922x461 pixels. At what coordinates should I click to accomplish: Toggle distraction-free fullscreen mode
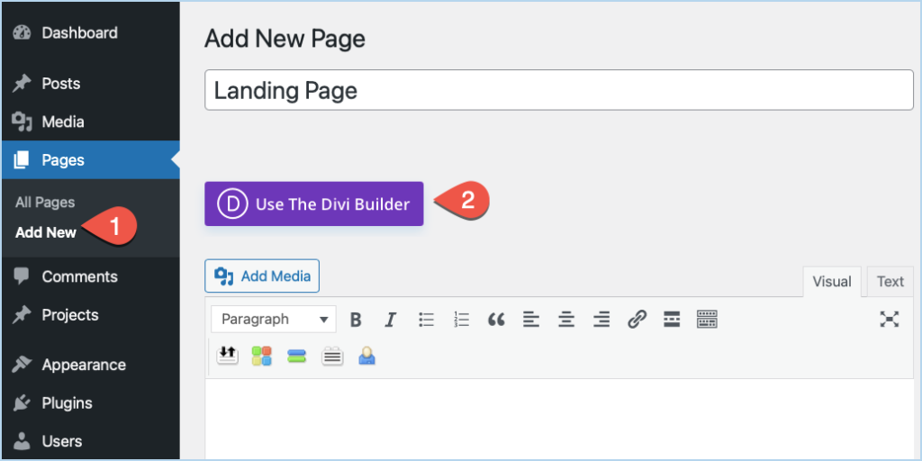pyautogui.click(x=890, y=320)
